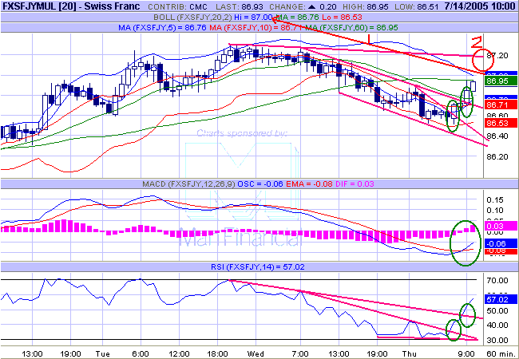Click the 12:00 time axis label

(178, 354)
